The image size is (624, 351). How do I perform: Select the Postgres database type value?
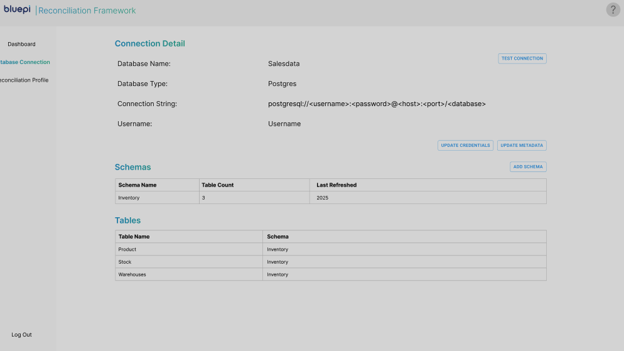coord(282,84)
